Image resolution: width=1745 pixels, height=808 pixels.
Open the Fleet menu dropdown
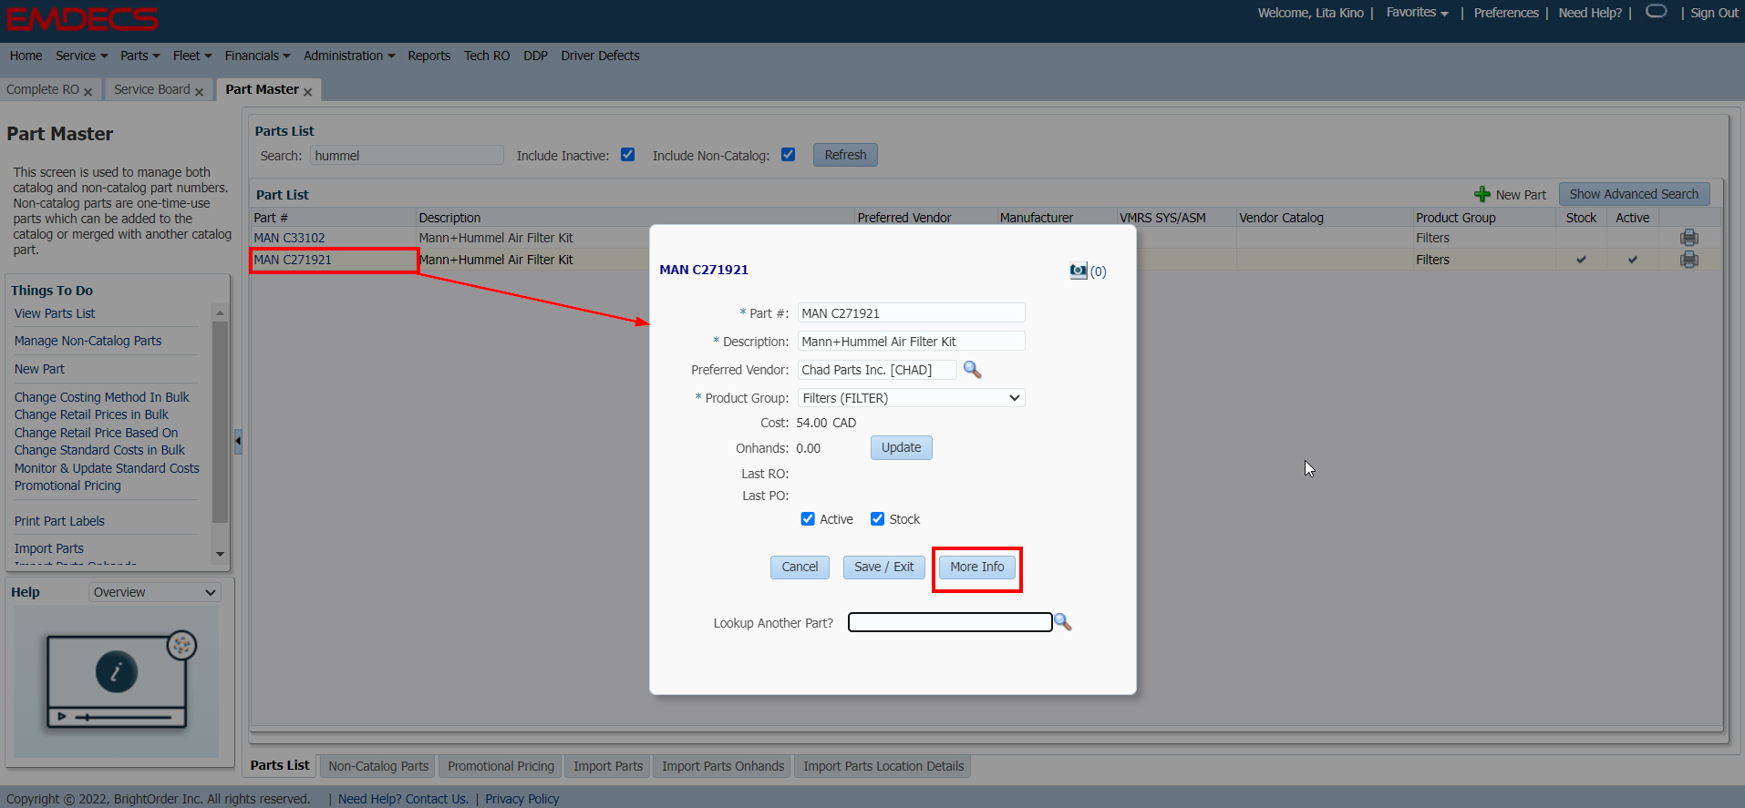(x=191, y=56)
